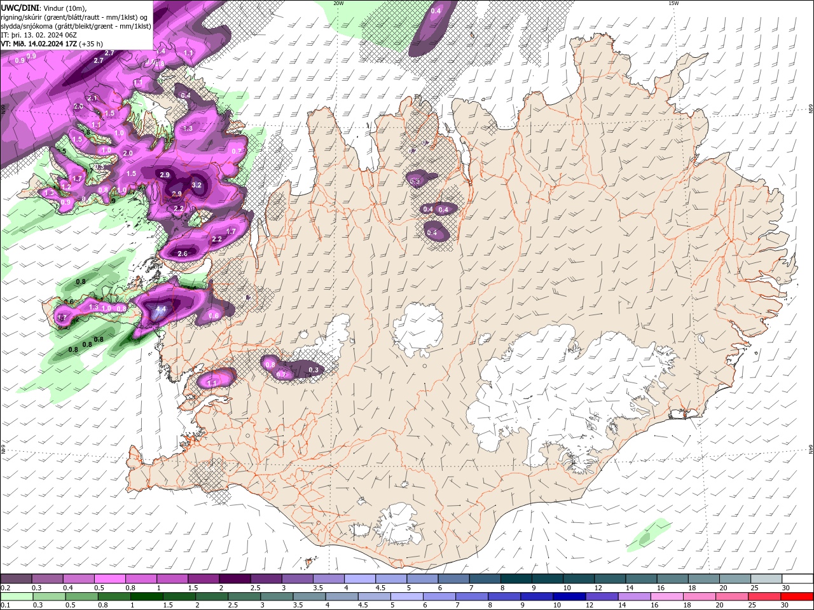Pick the 0.5 swatch in lower rain scale
814x610 pixels.
81,597
